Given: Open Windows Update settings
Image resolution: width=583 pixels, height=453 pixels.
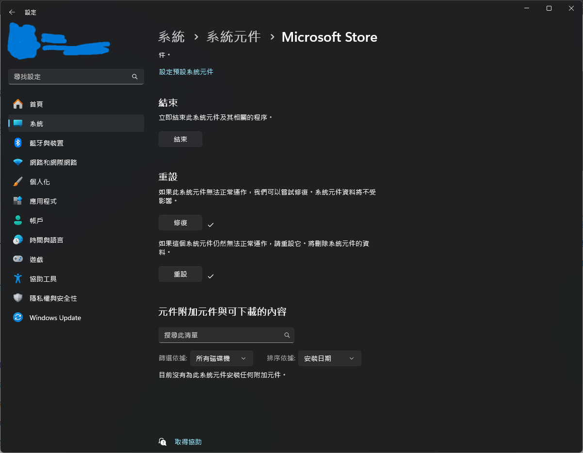Looking at the screenshot, I should point(76,317).
